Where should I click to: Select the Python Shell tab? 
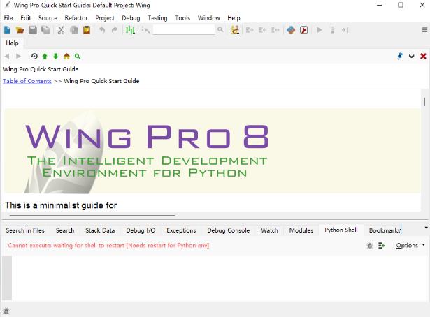point(341,230)
